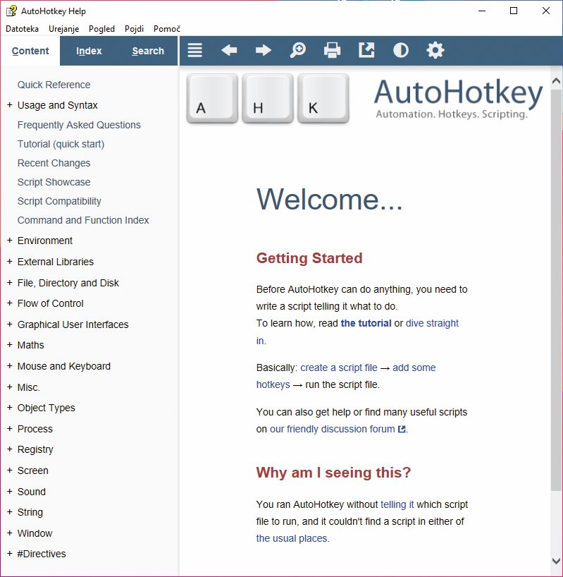Image resolution: width=563 pixels, height=577 pixels.
Task: Expand the External Libraries node
Action: coord(10,262)
